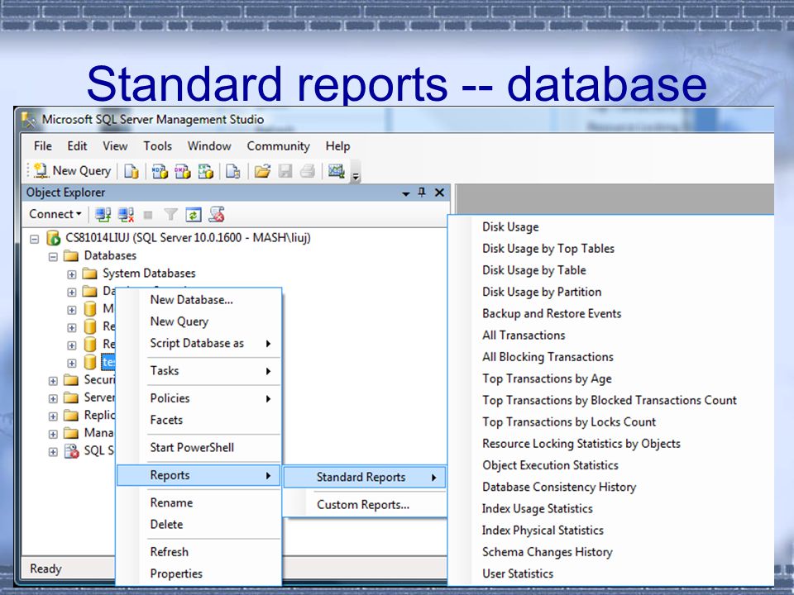Click the Analysis Services MDX Query icon
794x595 pixels.
[160, 172]
